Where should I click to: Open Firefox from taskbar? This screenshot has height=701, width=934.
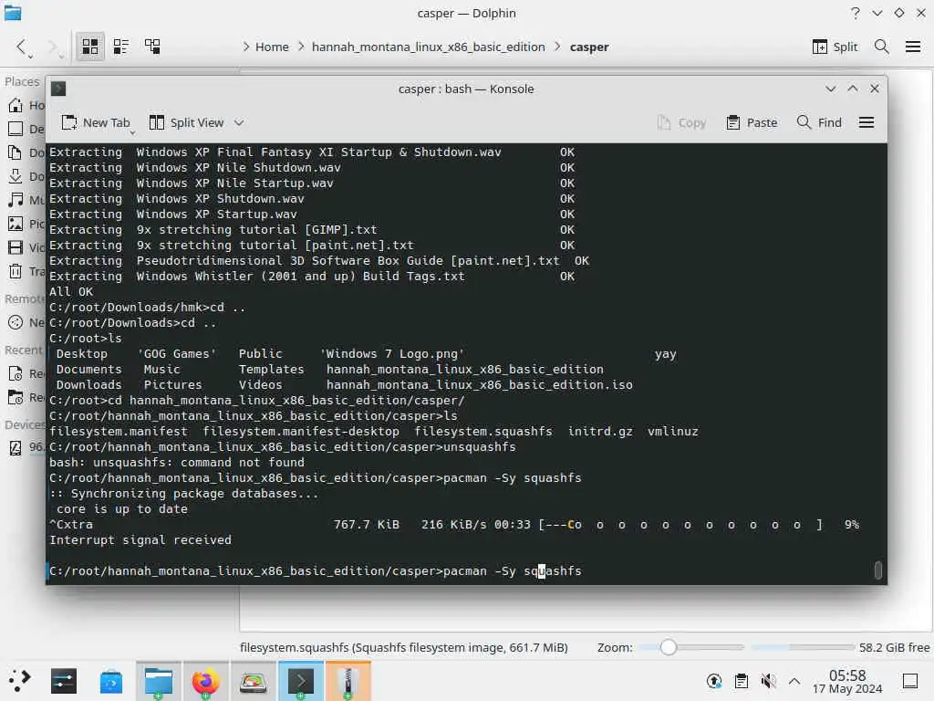[x=205, y=681]
